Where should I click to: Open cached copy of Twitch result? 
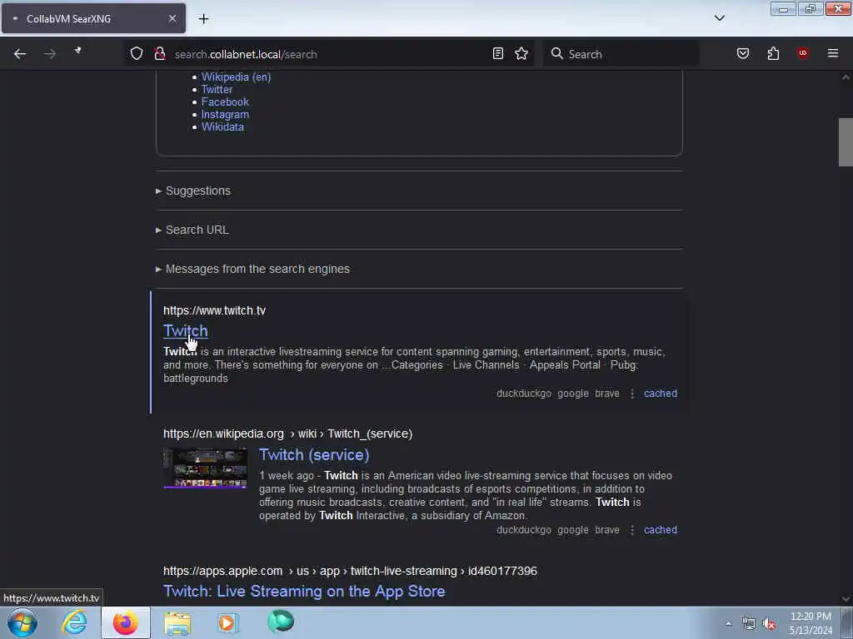point(661,394)
